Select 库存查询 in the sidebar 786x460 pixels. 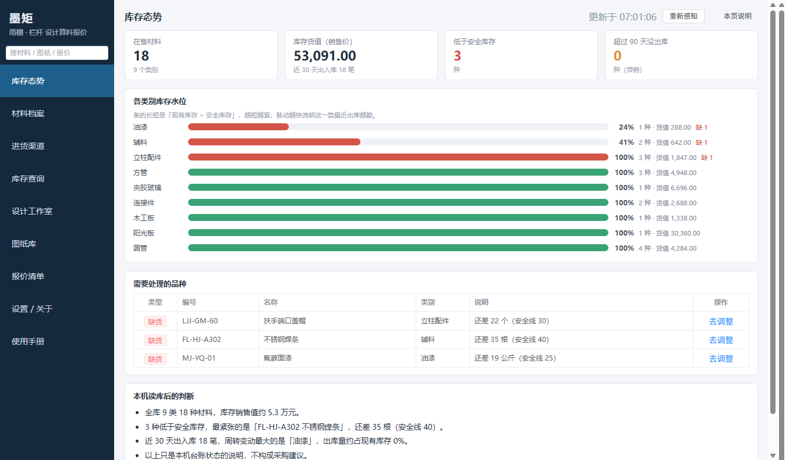click(x=57, y=179)
